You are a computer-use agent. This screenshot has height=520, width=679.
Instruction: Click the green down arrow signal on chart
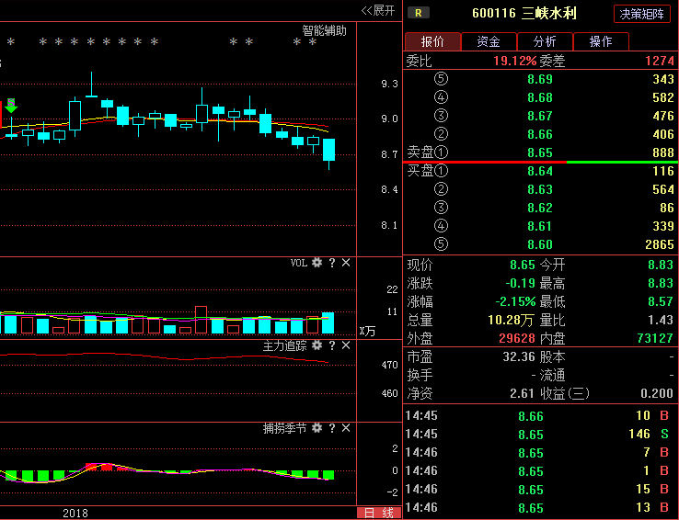pos(11,106)
